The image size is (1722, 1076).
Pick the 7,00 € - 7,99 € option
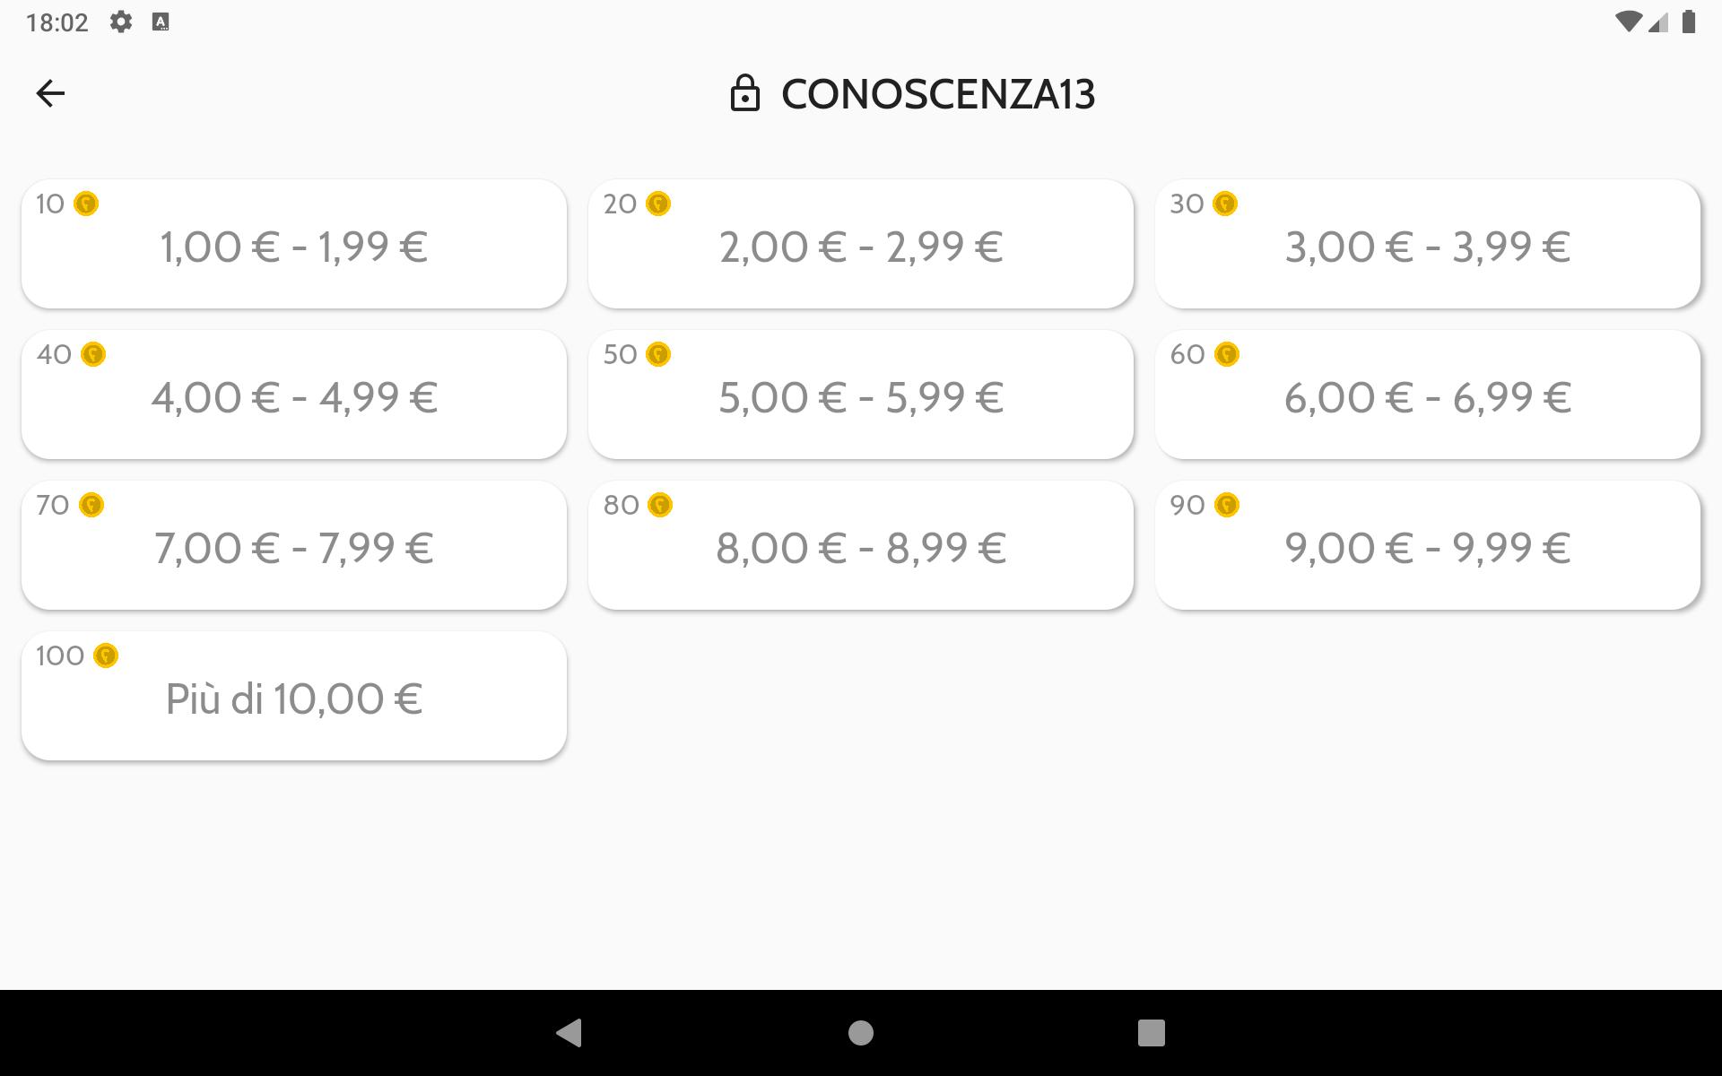(294, 545)
